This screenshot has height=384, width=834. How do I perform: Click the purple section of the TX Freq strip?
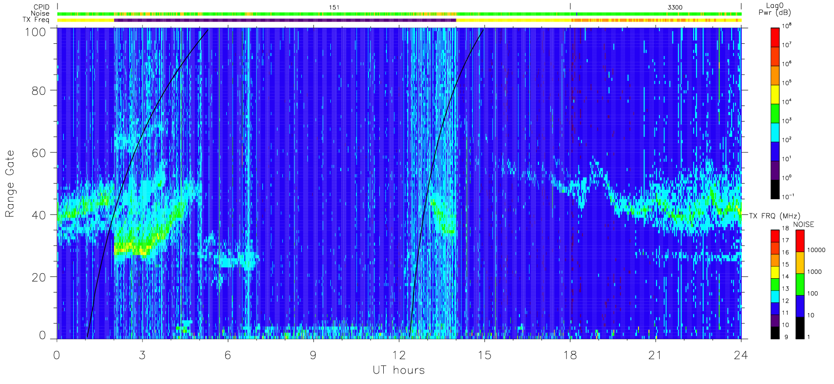coord(285,20)
